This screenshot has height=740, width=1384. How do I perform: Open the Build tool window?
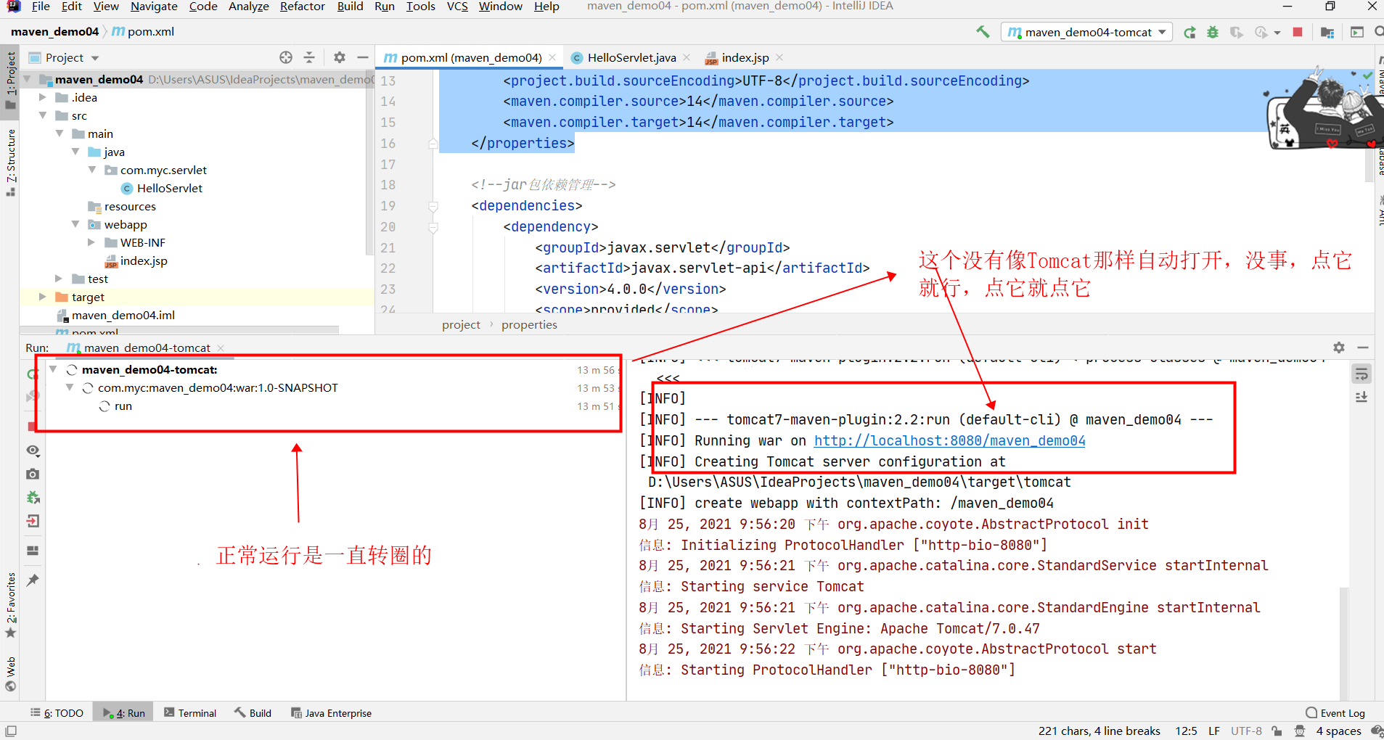[253, 713]
